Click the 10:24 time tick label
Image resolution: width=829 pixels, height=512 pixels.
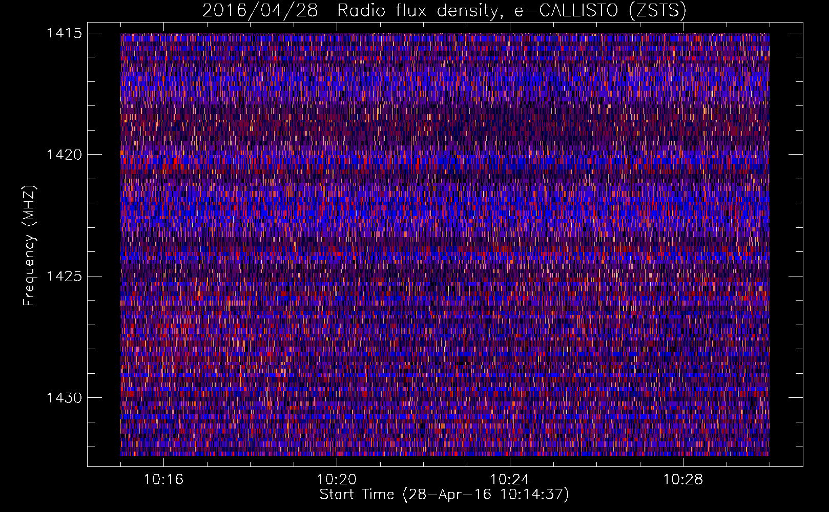510,480
